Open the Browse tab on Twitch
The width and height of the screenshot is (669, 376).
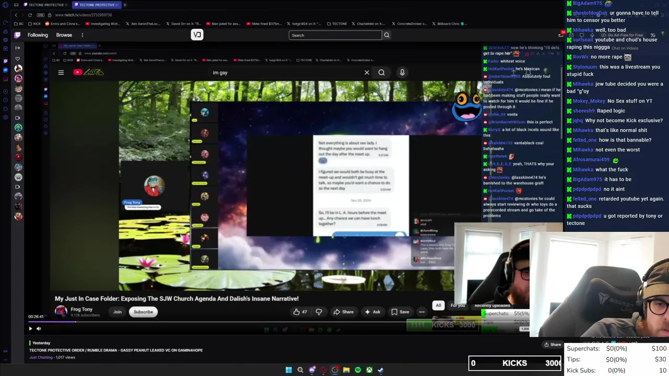point(64,35)
